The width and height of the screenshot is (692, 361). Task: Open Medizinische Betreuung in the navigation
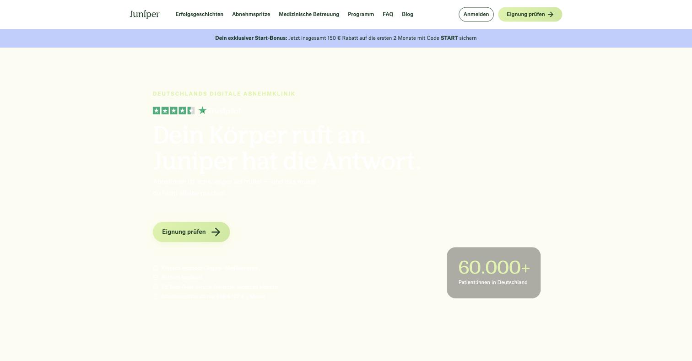click(x=309, y=14)
